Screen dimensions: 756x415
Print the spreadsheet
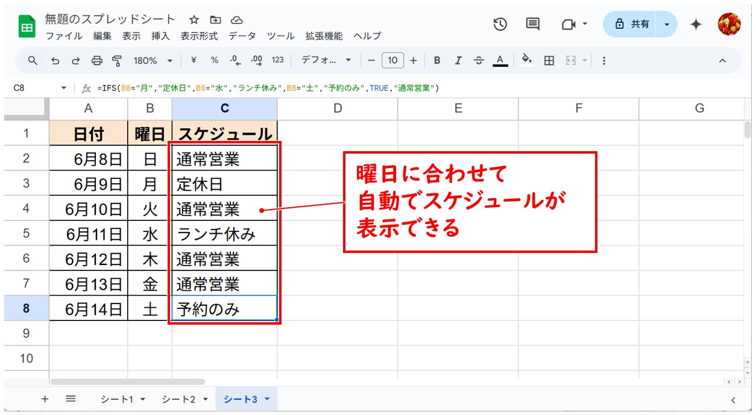coord(96,60)
